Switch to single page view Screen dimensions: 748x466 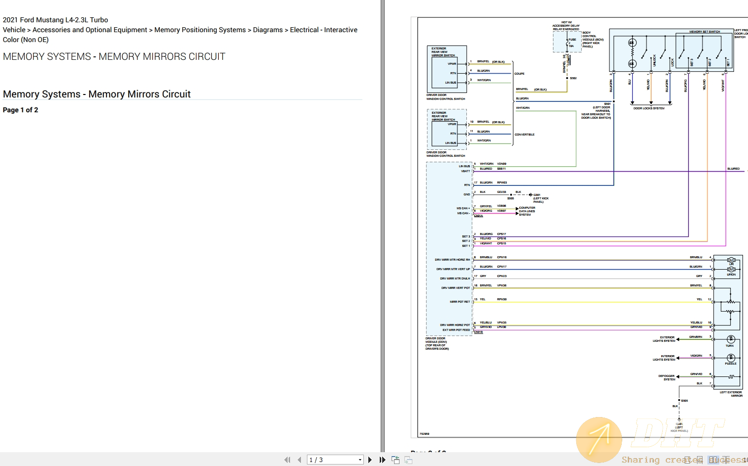tap(686, 460)
